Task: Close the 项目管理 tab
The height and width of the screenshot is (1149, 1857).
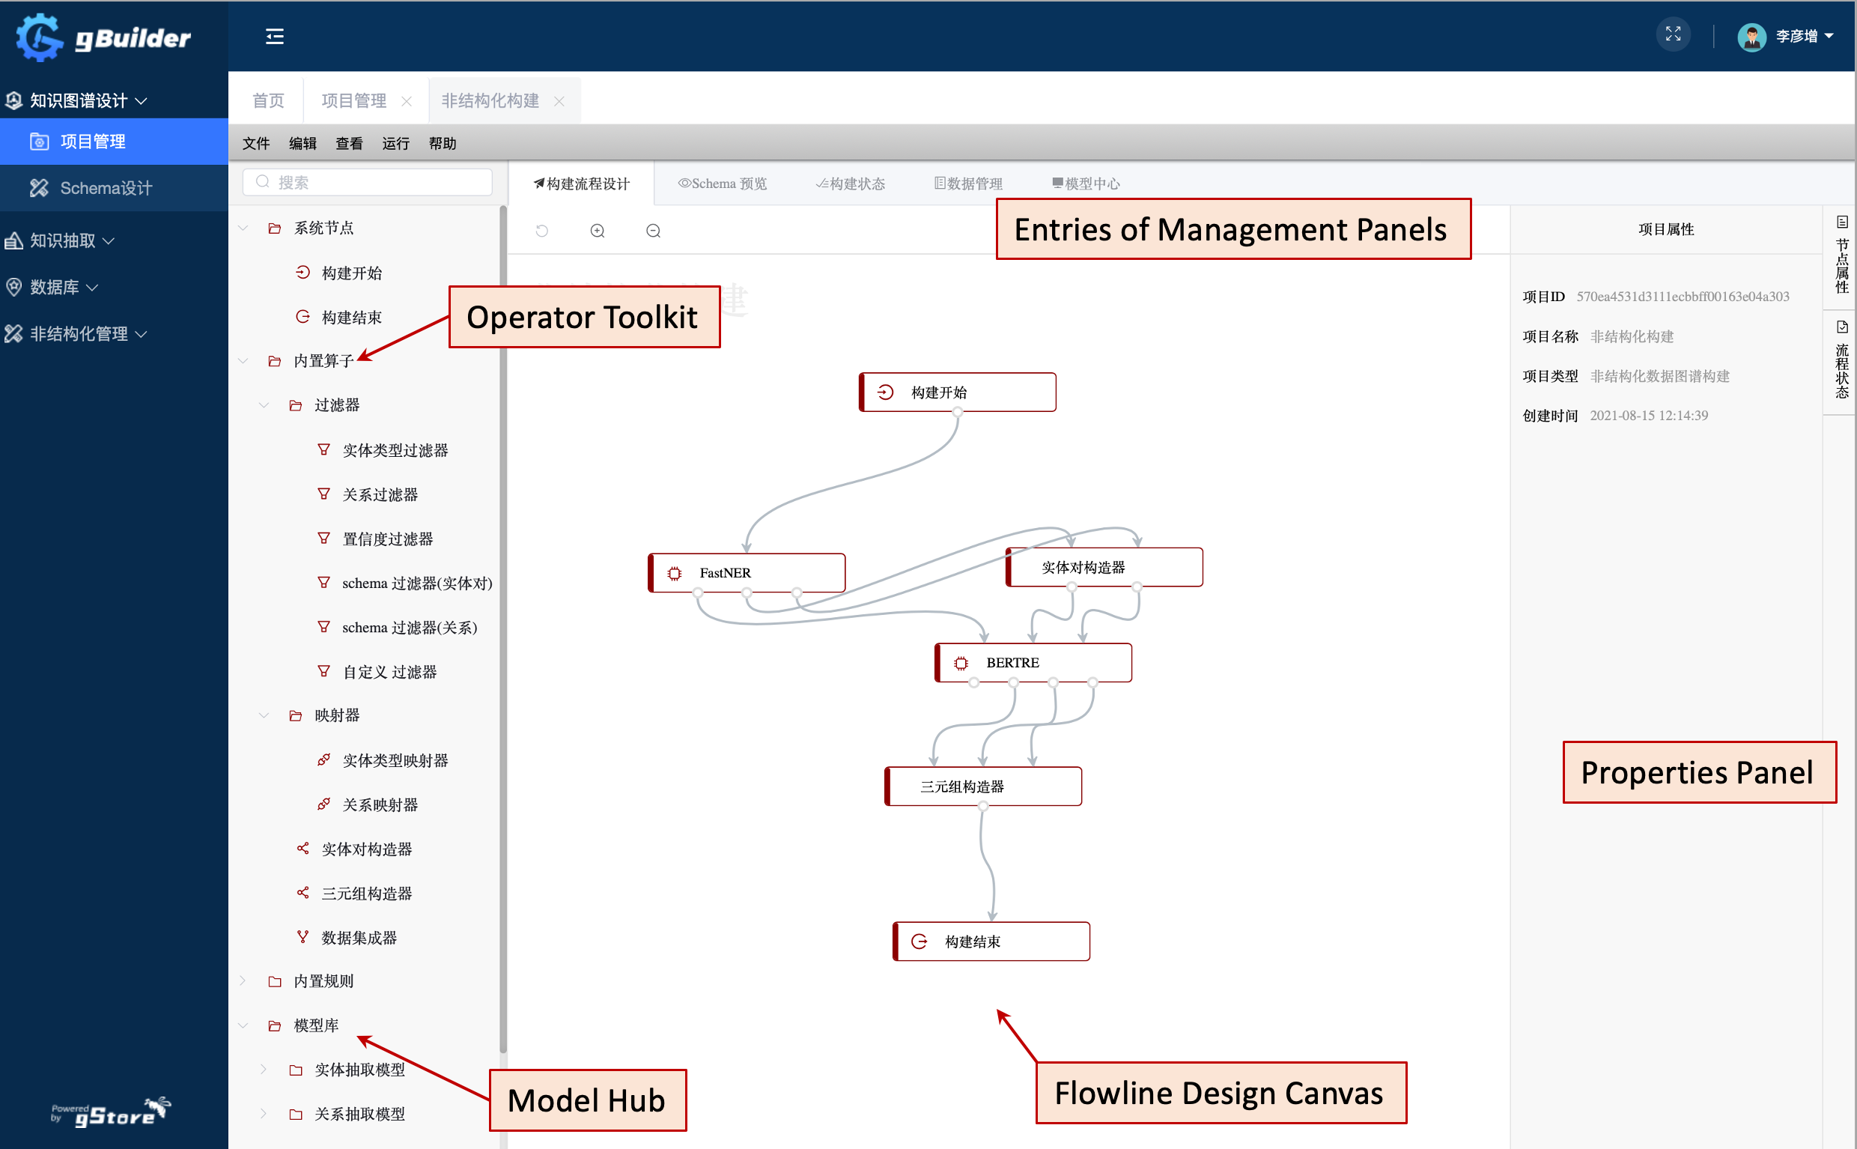Action: [x=407, y=101]
